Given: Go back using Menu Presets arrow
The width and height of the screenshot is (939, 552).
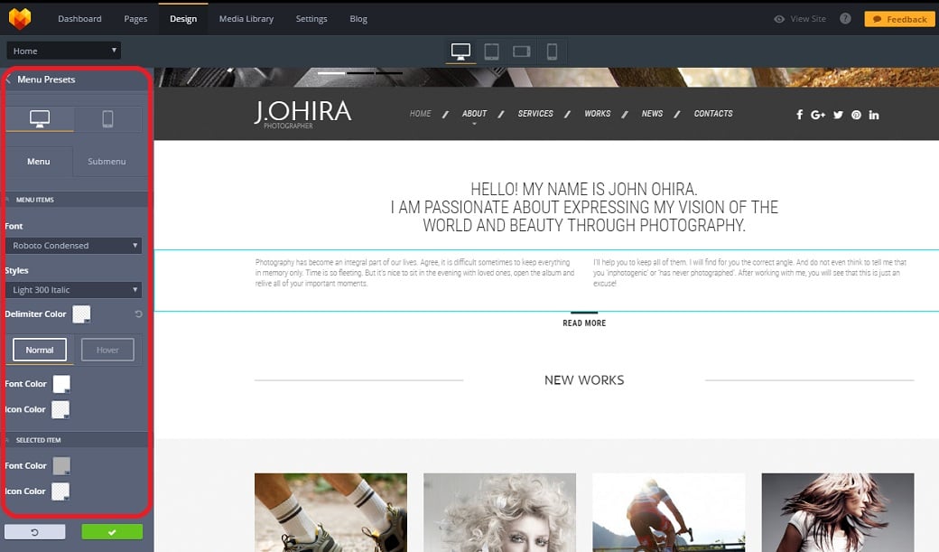Looking at the screenshot, I should click(9, 80).
